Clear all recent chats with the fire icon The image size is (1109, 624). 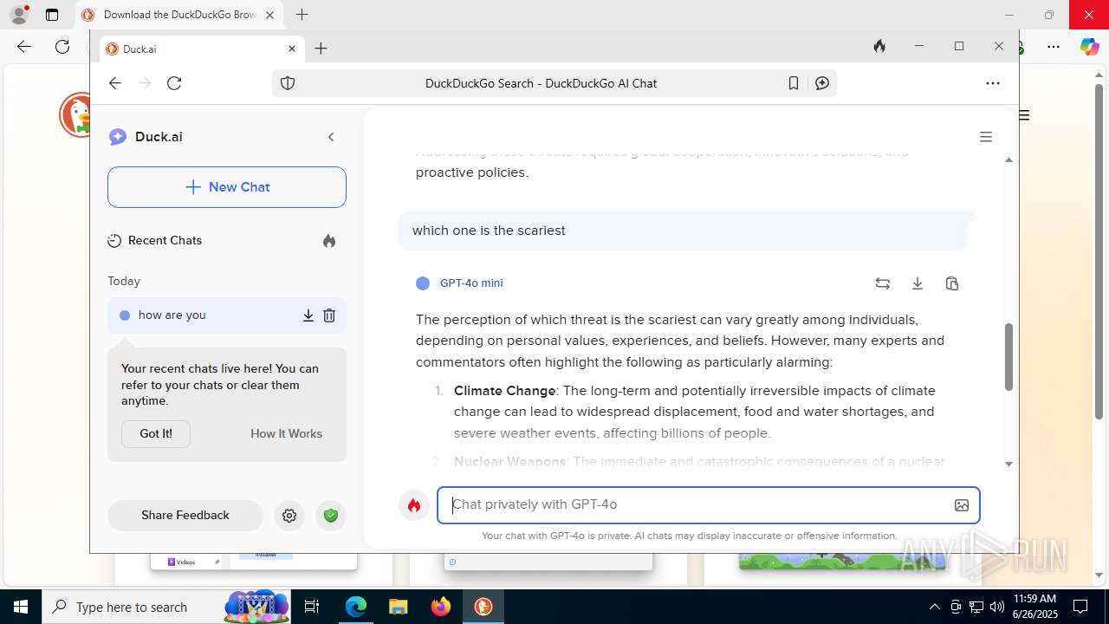(329, 241)
